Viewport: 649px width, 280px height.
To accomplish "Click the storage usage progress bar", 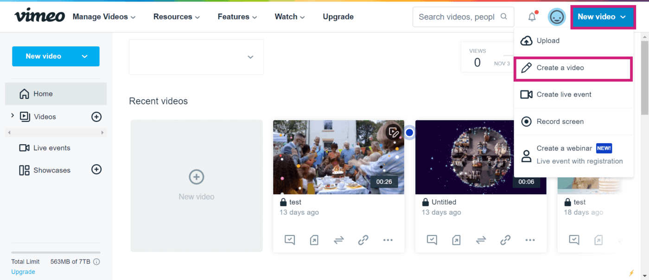I will pyautogui.click(x=56, y=252).
